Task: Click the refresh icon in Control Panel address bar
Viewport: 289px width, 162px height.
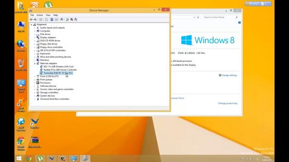Action: 198,17
